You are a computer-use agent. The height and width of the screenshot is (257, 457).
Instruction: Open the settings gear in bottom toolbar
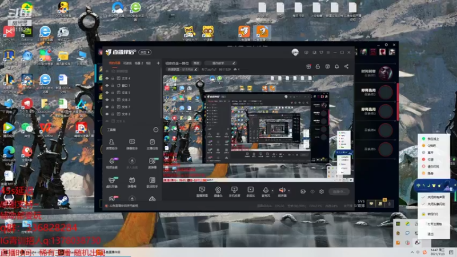coord(322,191)
